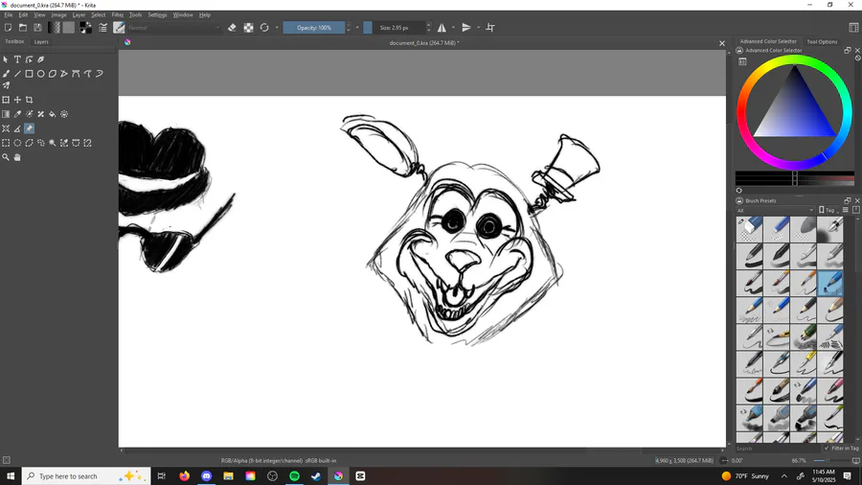This screenshot has height=485, width=862.
Task: Toggle preserve alpha checkerboard button
Action: [248, 28]
